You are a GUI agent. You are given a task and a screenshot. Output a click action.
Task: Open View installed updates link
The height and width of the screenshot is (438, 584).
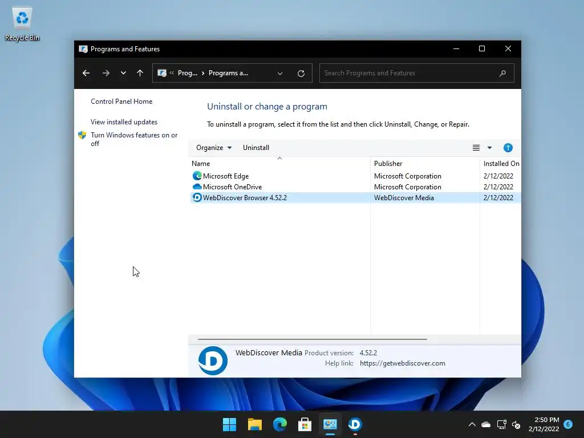point(124,122)
